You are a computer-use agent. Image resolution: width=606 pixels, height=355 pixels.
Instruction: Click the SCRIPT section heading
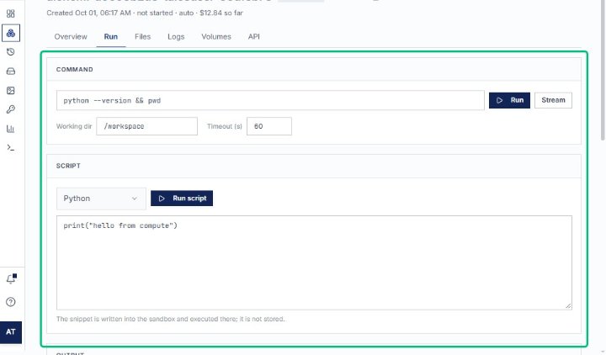point(68,166)
